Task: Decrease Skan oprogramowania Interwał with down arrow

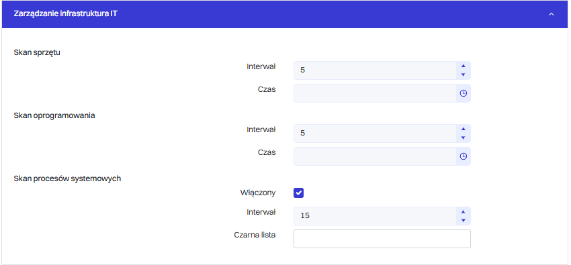Action: tap(464, 138)
